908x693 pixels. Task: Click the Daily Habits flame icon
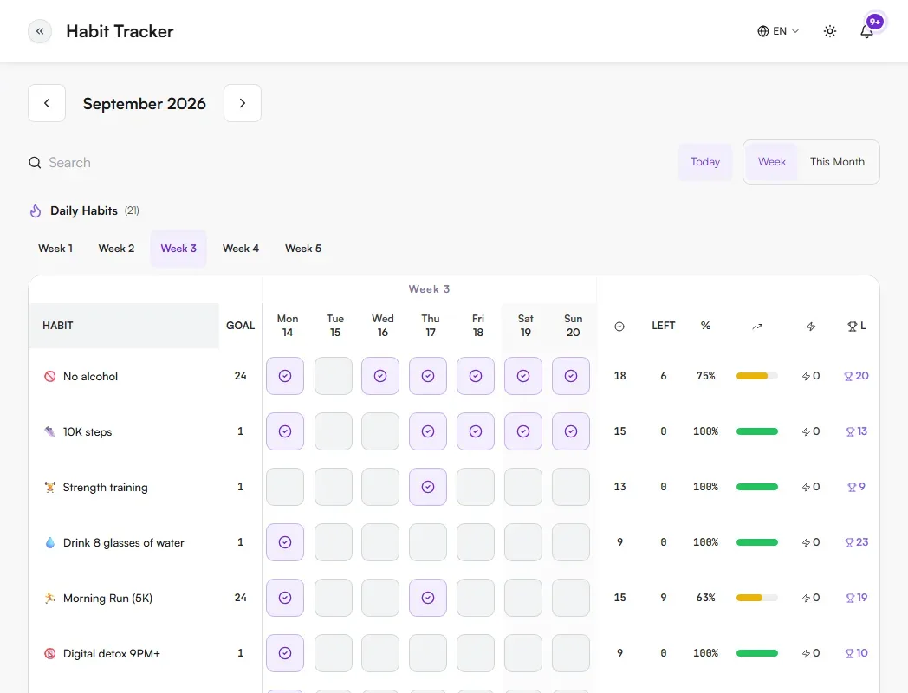[x=36, y=210]
